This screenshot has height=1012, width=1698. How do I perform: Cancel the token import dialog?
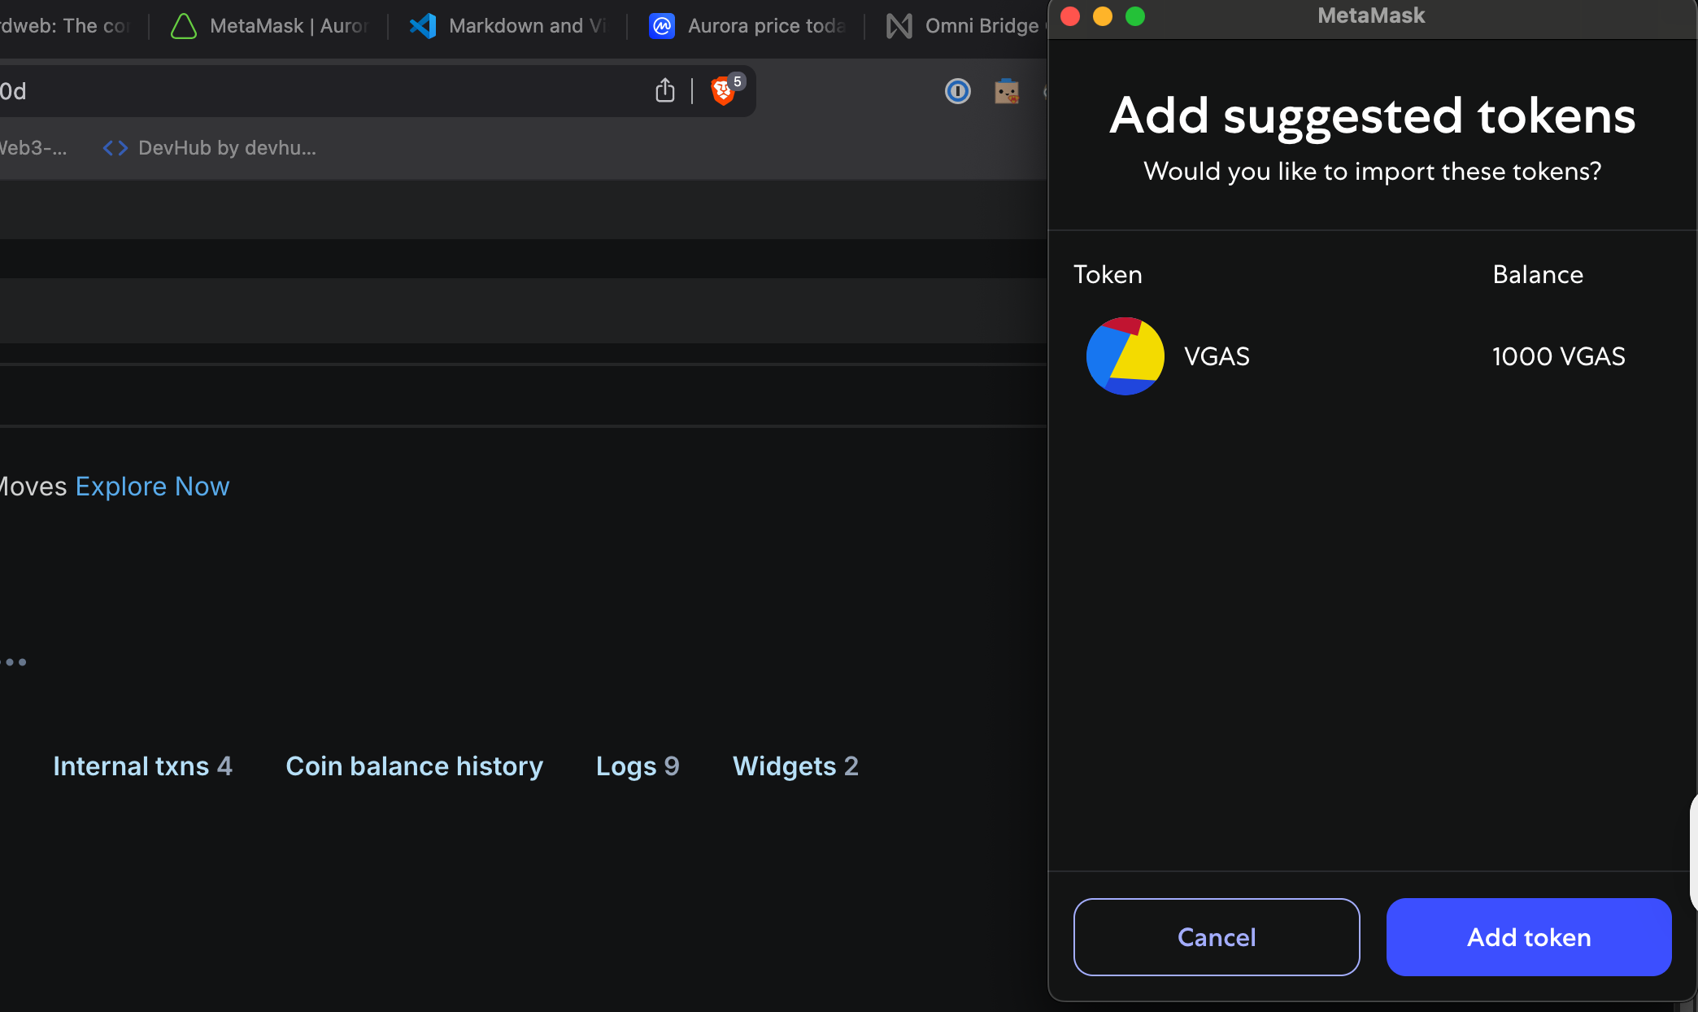point(1216,937)
